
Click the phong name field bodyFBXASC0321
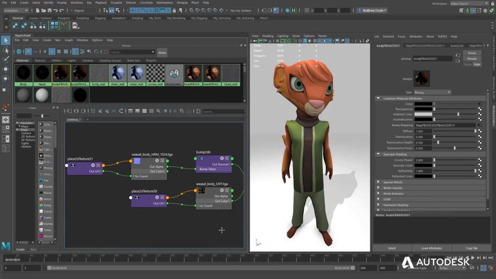click(432, 59)
